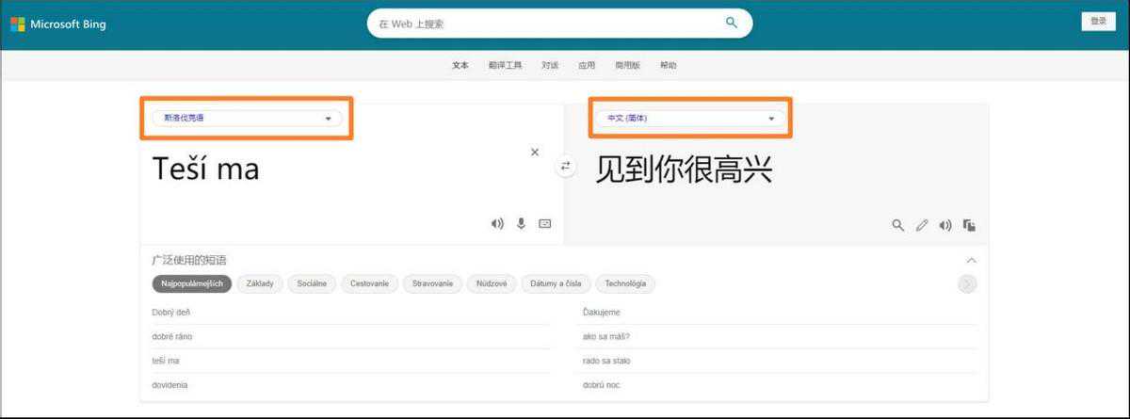Collapse the 广泛使用的短语 phrases section

pyautogui.click(x=971, y=260)
